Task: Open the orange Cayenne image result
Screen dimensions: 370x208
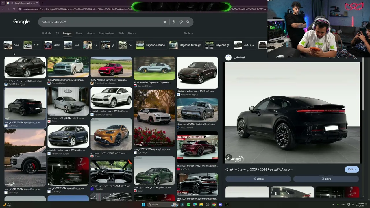Action: click(x=111, y=134)
